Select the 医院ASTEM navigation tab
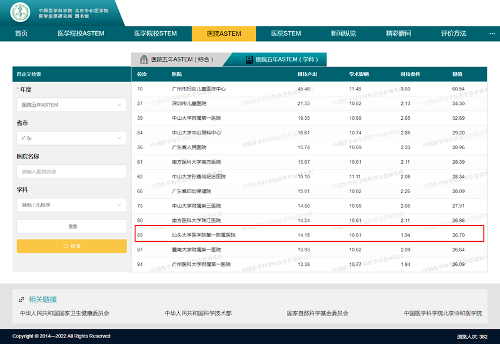The image size is (500, 344). point(224,33)
